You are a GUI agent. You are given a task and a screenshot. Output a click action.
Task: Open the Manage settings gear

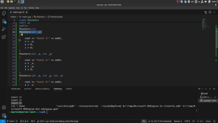click(4, 115)
